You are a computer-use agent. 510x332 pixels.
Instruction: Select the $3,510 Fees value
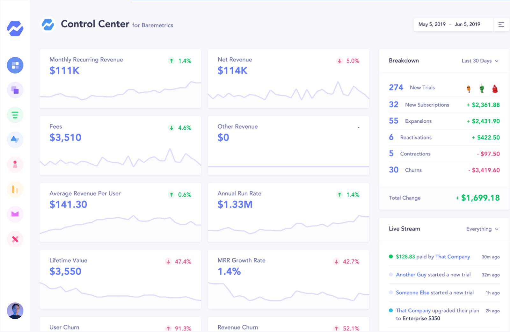coord(65,138)
